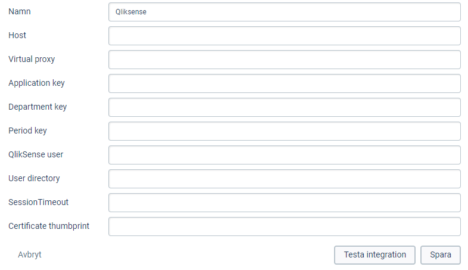468x270 pixels.
Task: Focus the Period key input box
Action: [x=284, y=131]
